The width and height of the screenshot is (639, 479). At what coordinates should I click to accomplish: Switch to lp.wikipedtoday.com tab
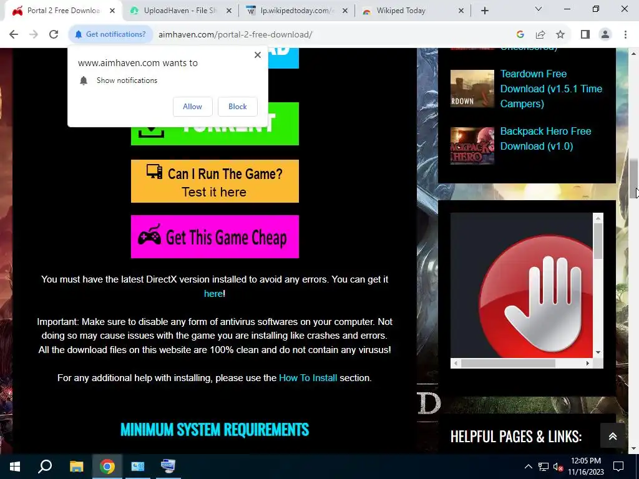pyautogui.click(x=296, y=11)
